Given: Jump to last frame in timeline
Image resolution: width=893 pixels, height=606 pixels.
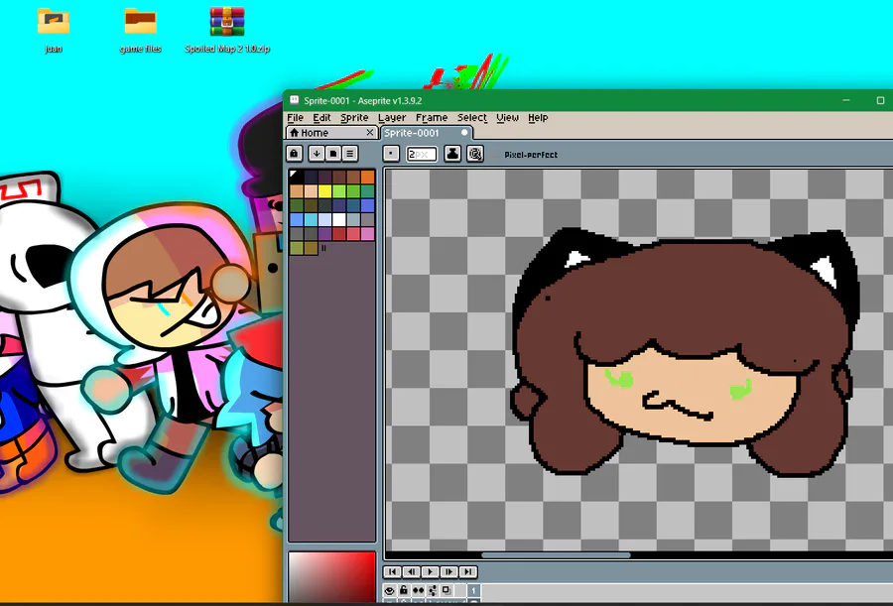Looking at the screenshot, I should tap(467, 571).
